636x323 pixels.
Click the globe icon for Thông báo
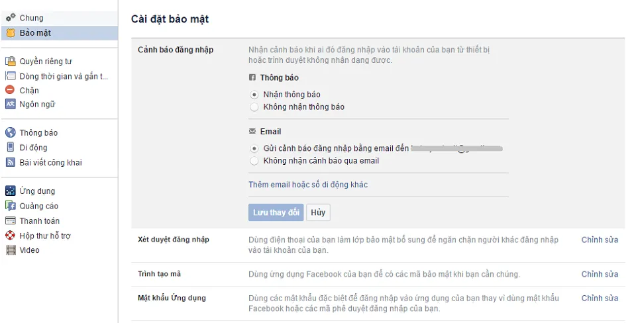tap(11, 132)
